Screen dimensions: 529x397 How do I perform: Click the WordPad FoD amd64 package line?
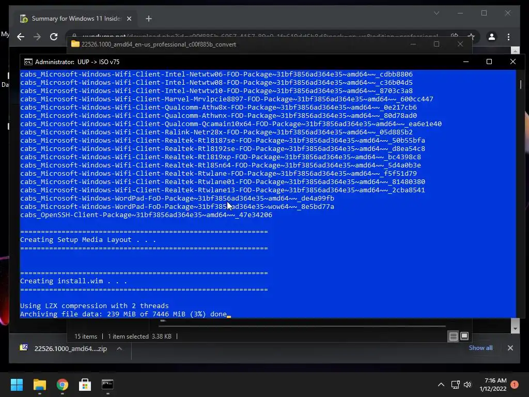177,198
